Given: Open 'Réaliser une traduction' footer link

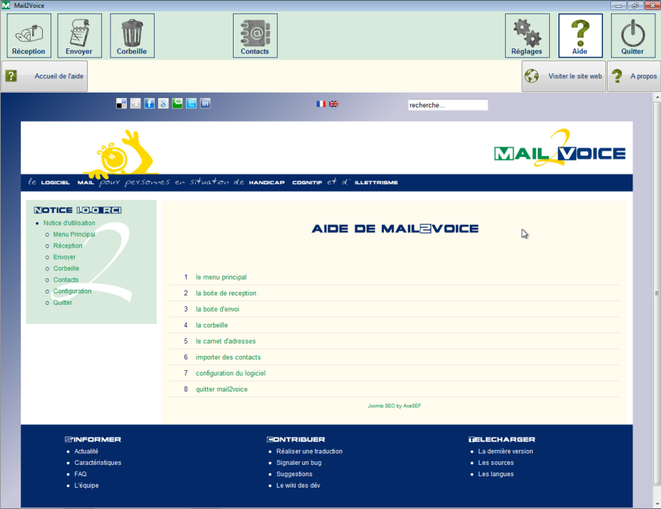Looking at the screenshot, I should click(309, 451).
